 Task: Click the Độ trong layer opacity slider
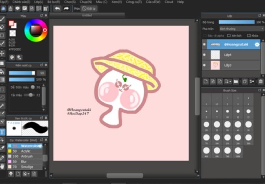click(x=237, y=22)
